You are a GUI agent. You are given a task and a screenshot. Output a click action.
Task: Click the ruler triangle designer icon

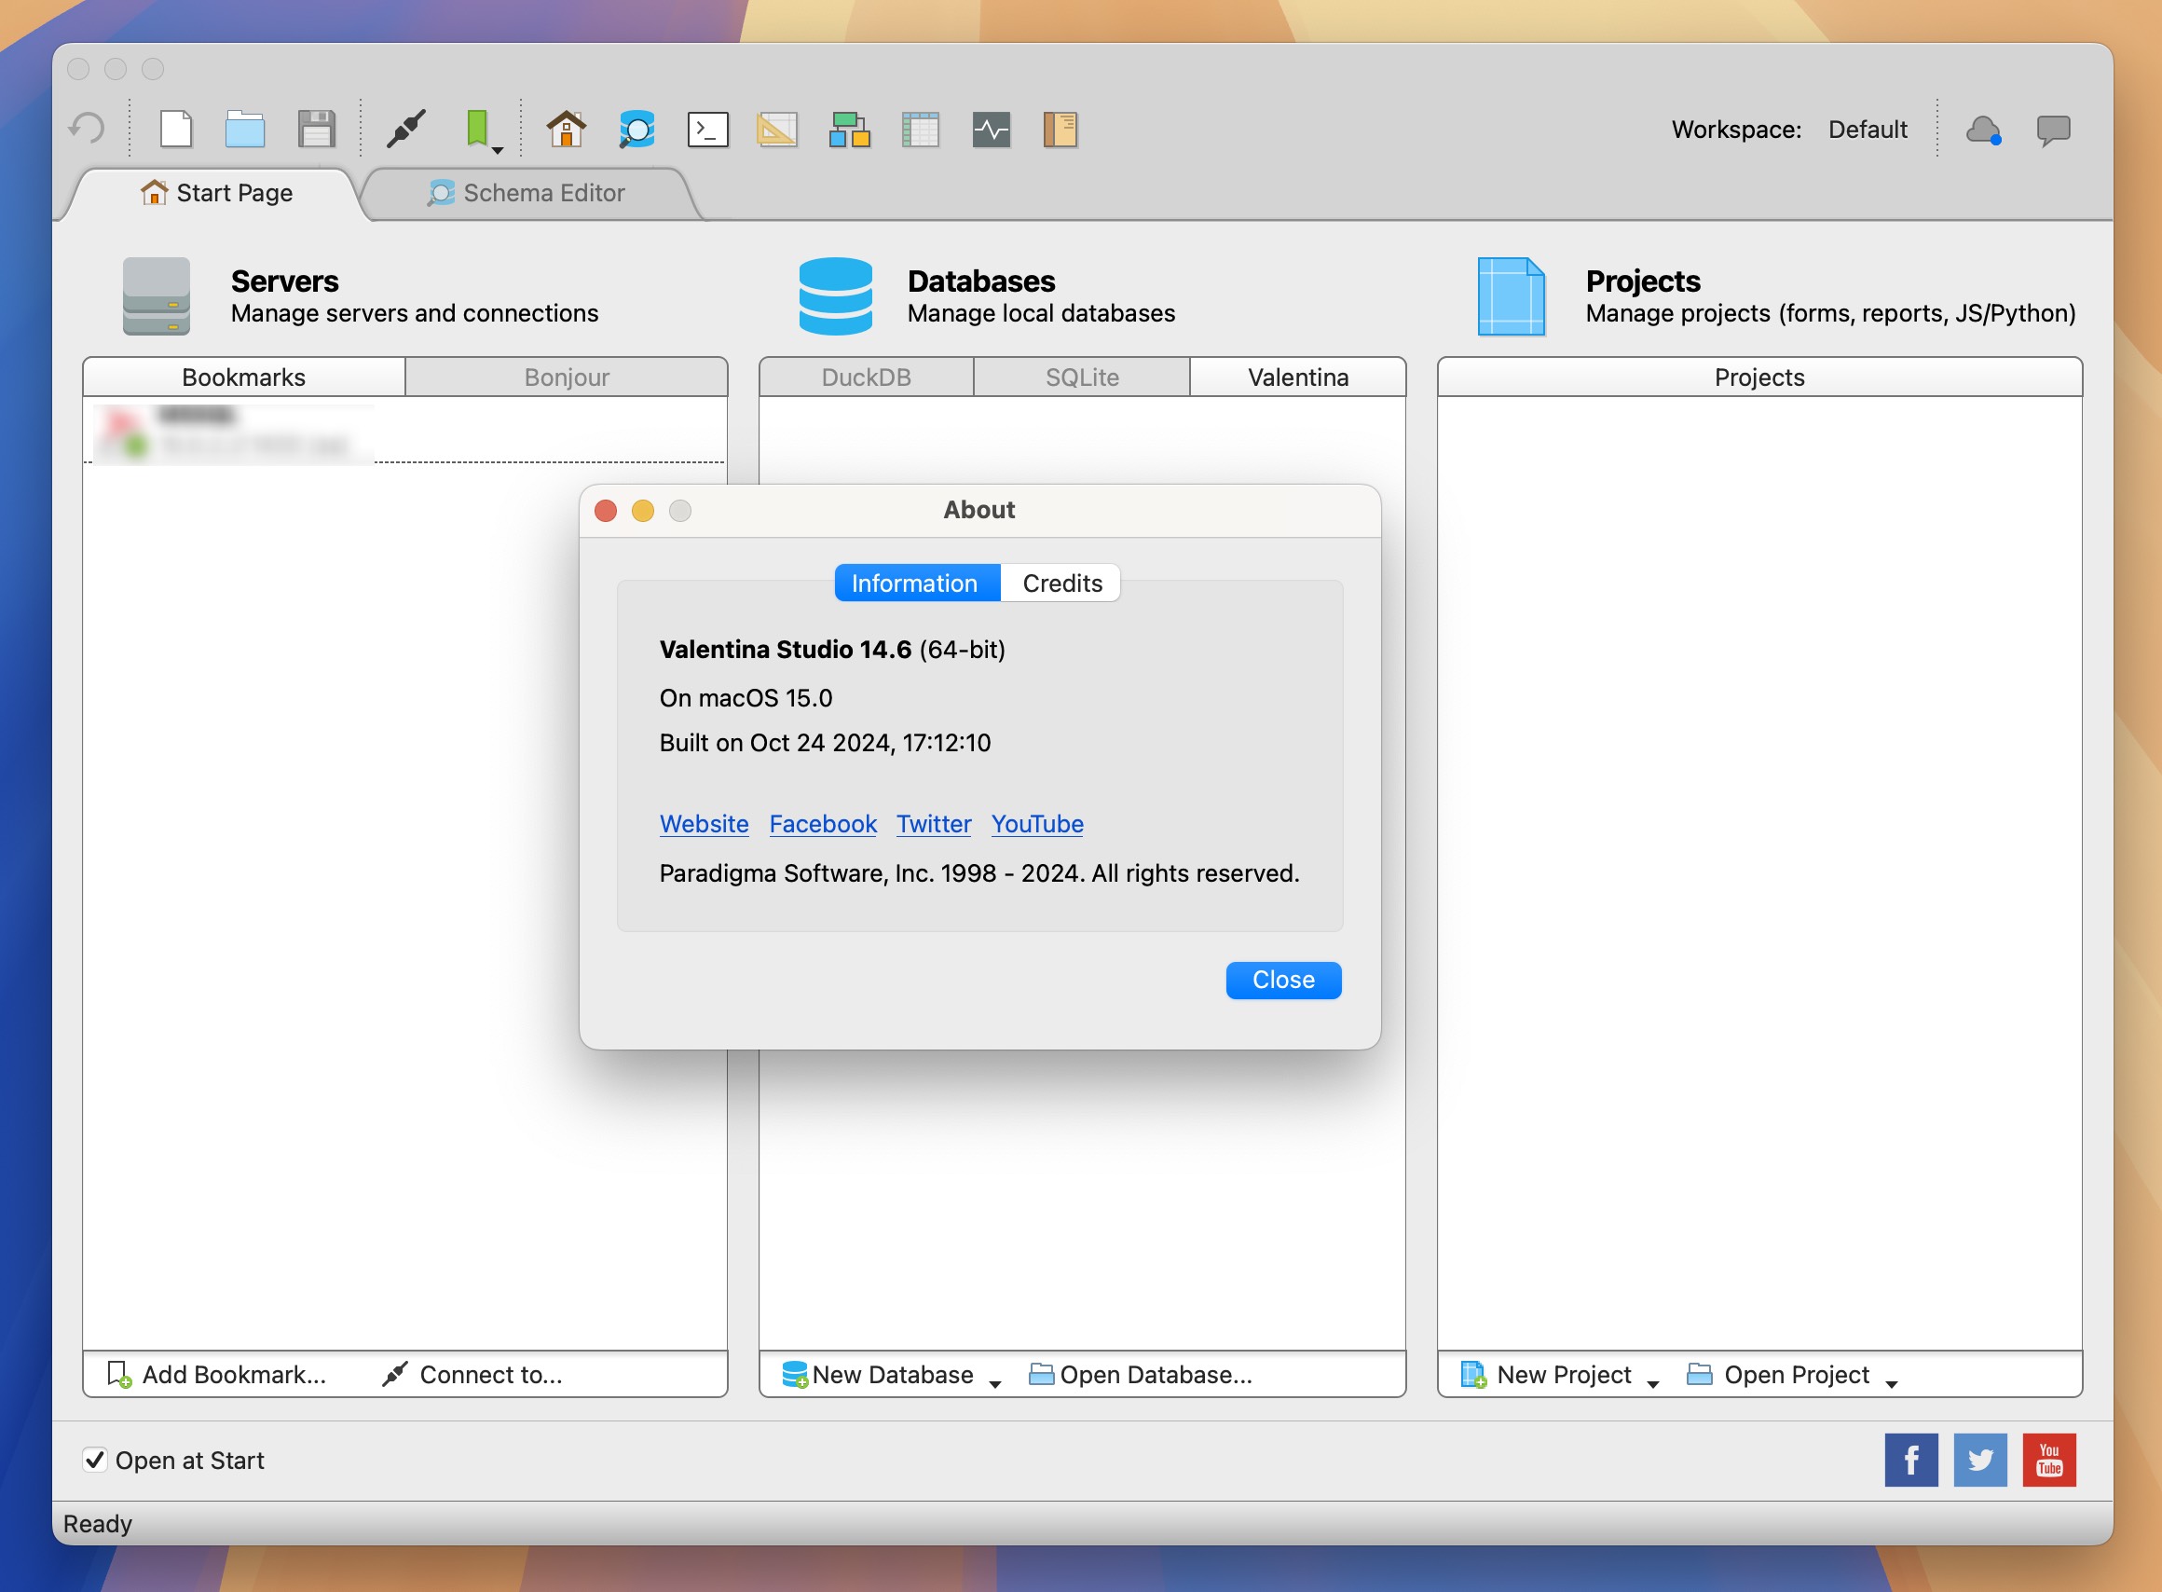pyautogui.click(x=776, y=130)
